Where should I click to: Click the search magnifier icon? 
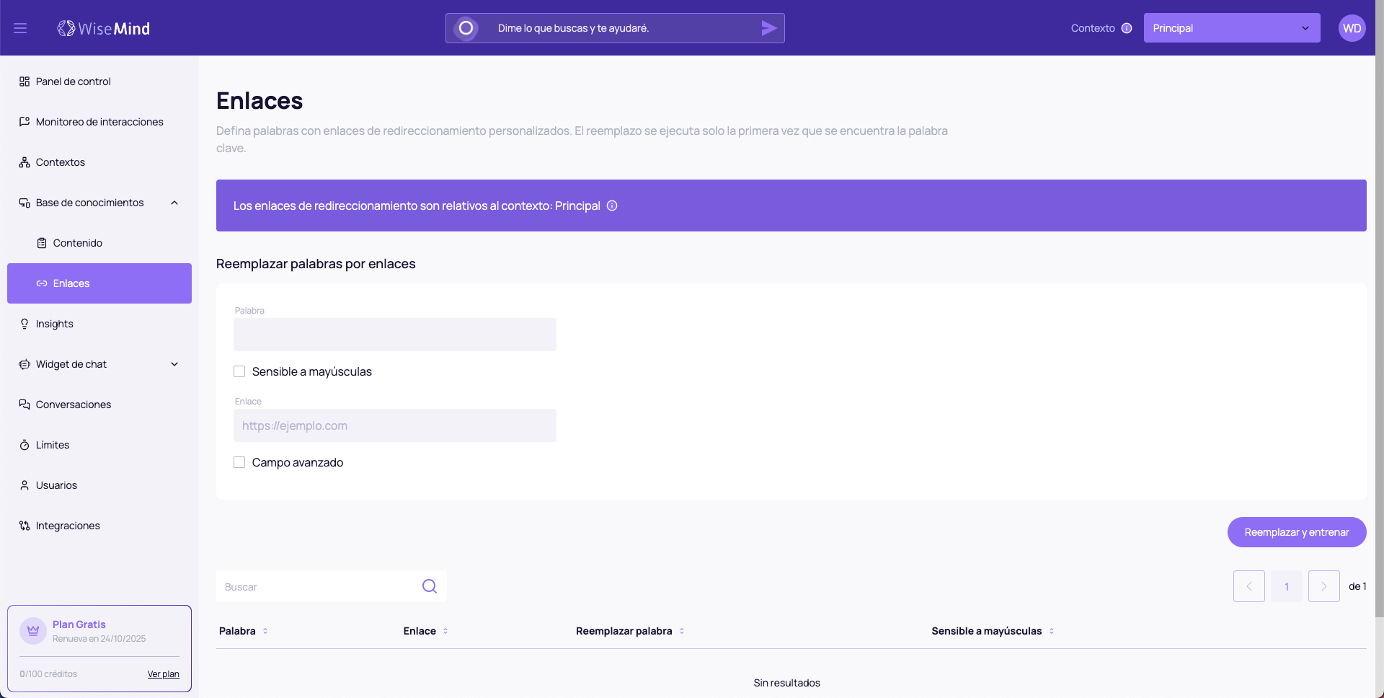(430, 586)
